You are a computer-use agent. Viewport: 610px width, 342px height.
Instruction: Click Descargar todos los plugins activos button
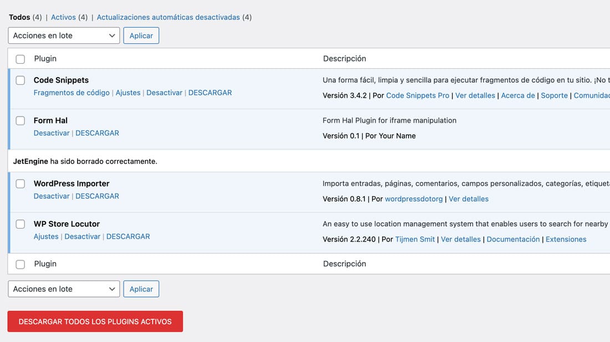coord(95,321)
